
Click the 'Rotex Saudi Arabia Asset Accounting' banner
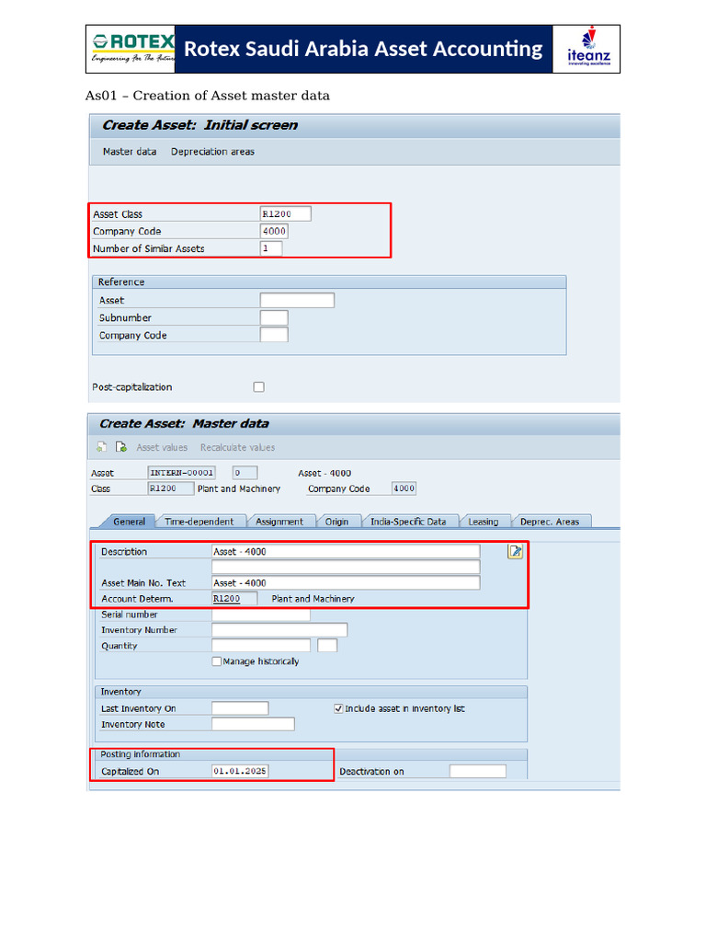pos(363,49)
